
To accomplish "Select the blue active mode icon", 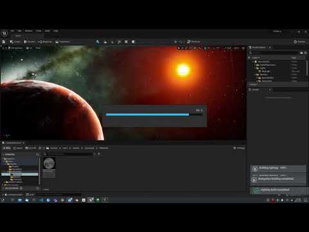I will pyautogui.click(x=98, y=42).
